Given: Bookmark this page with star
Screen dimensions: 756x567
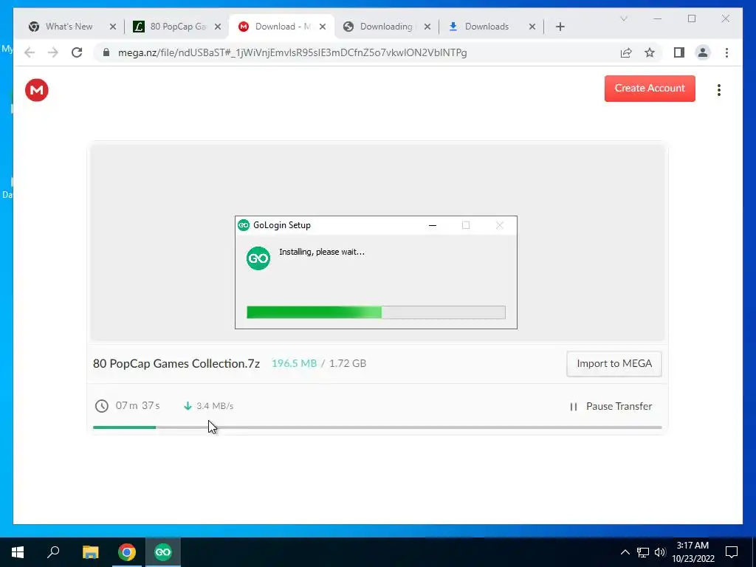Looking at the screenshot, I should 650,52.
